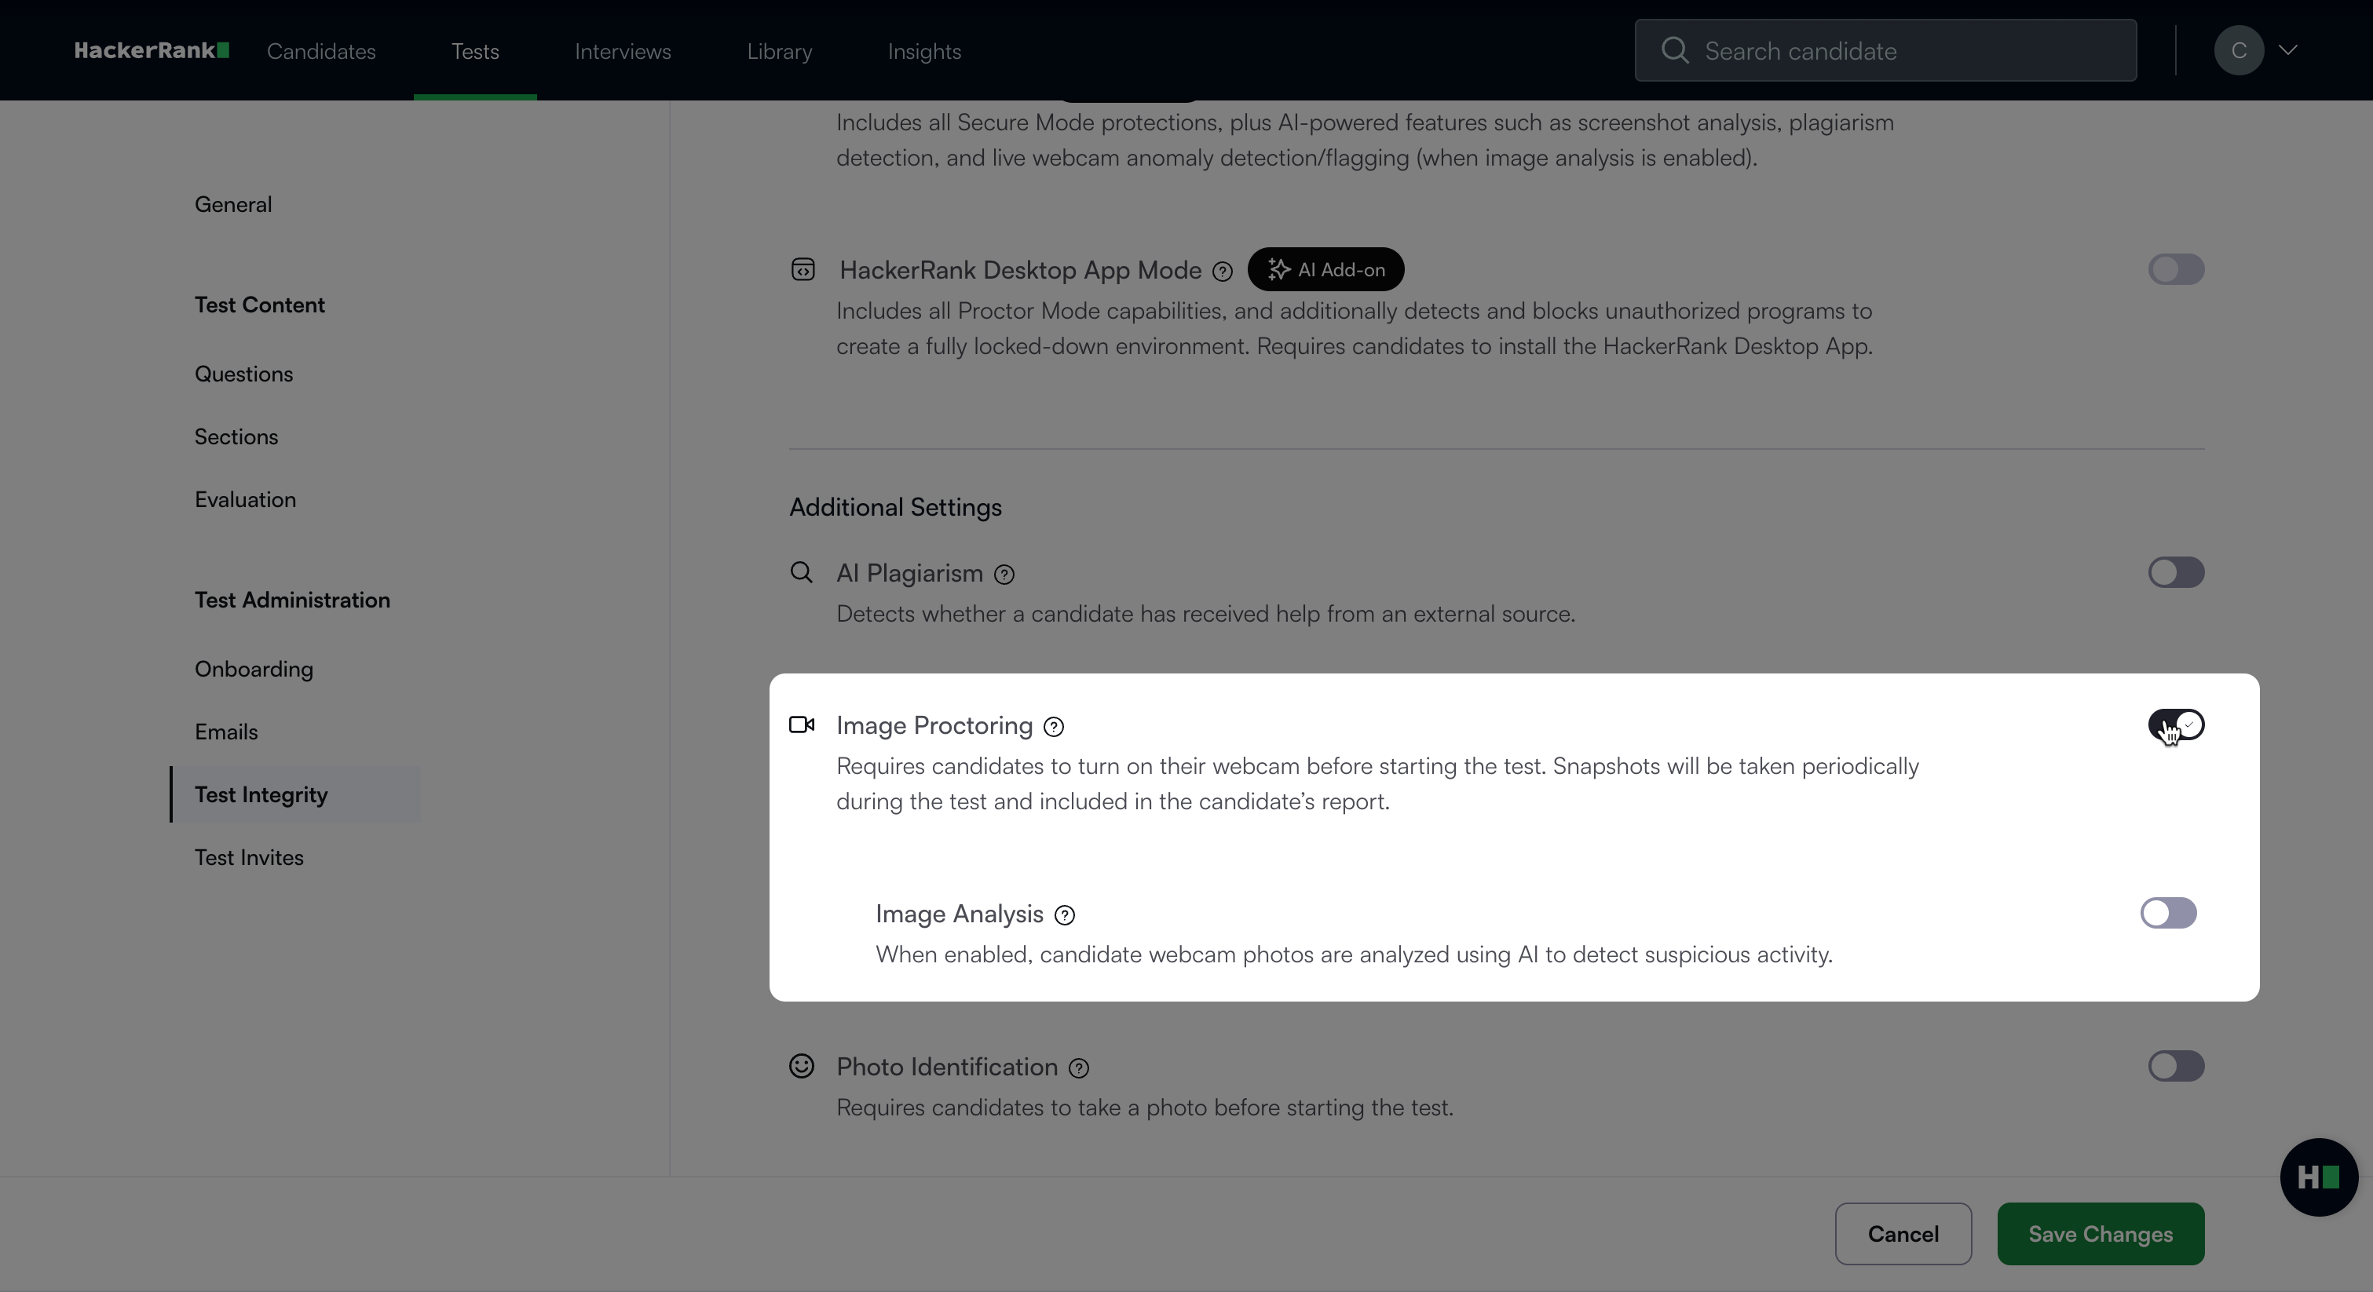Enable the Photo Identification switch
This screenshot has width=2373, height=1292.
tap(2176, 1067)
